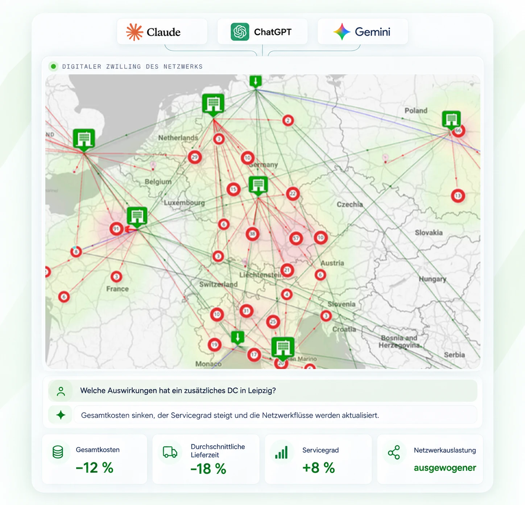Click the red customer marker numbered 13 in Poland
Viewport: 525px width, 505px height.
pos(458,196)
